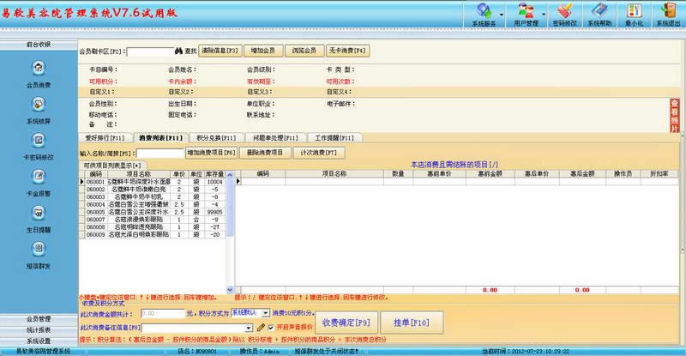Viewport: 686px width, 356px height.
Task: Open the 积分方式 系统默认 dropdown
Action: point(266,313)
